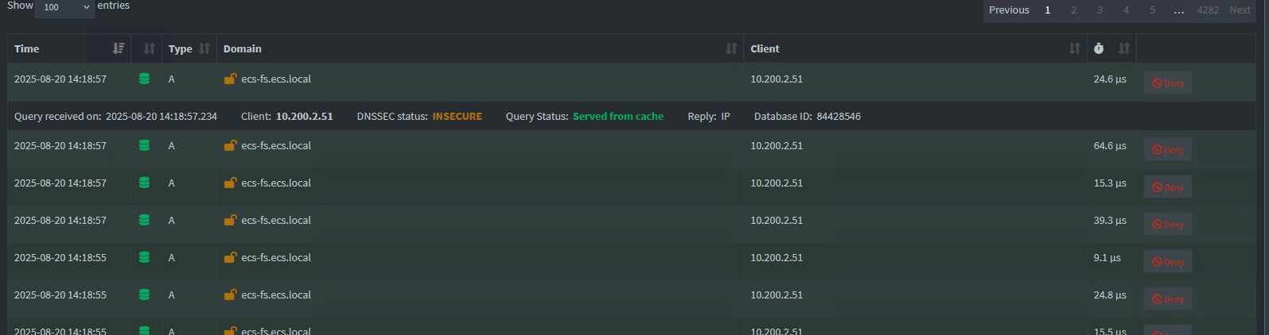Click the sort arrows beside the stopwatch icon
Screen dimensions: 1269x335
pyautogui.click(x=1123, y=48)
